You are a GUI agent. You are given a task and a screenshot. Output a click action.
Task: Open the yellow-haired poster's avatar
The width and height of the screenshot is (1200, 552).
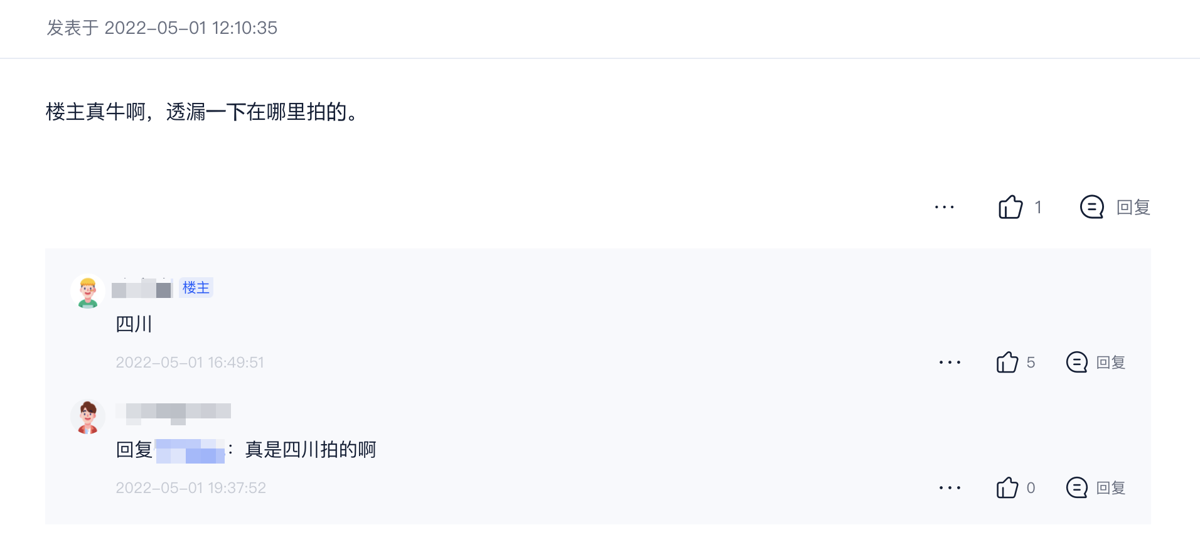click(88, 292)
